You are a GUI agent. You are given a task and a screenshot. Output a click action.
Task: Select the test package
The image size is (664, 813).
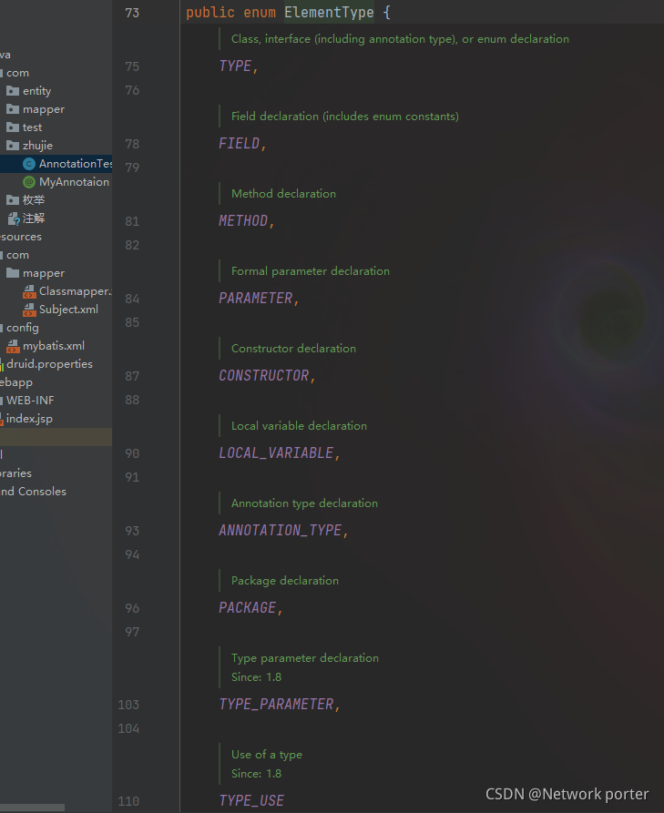32,127
